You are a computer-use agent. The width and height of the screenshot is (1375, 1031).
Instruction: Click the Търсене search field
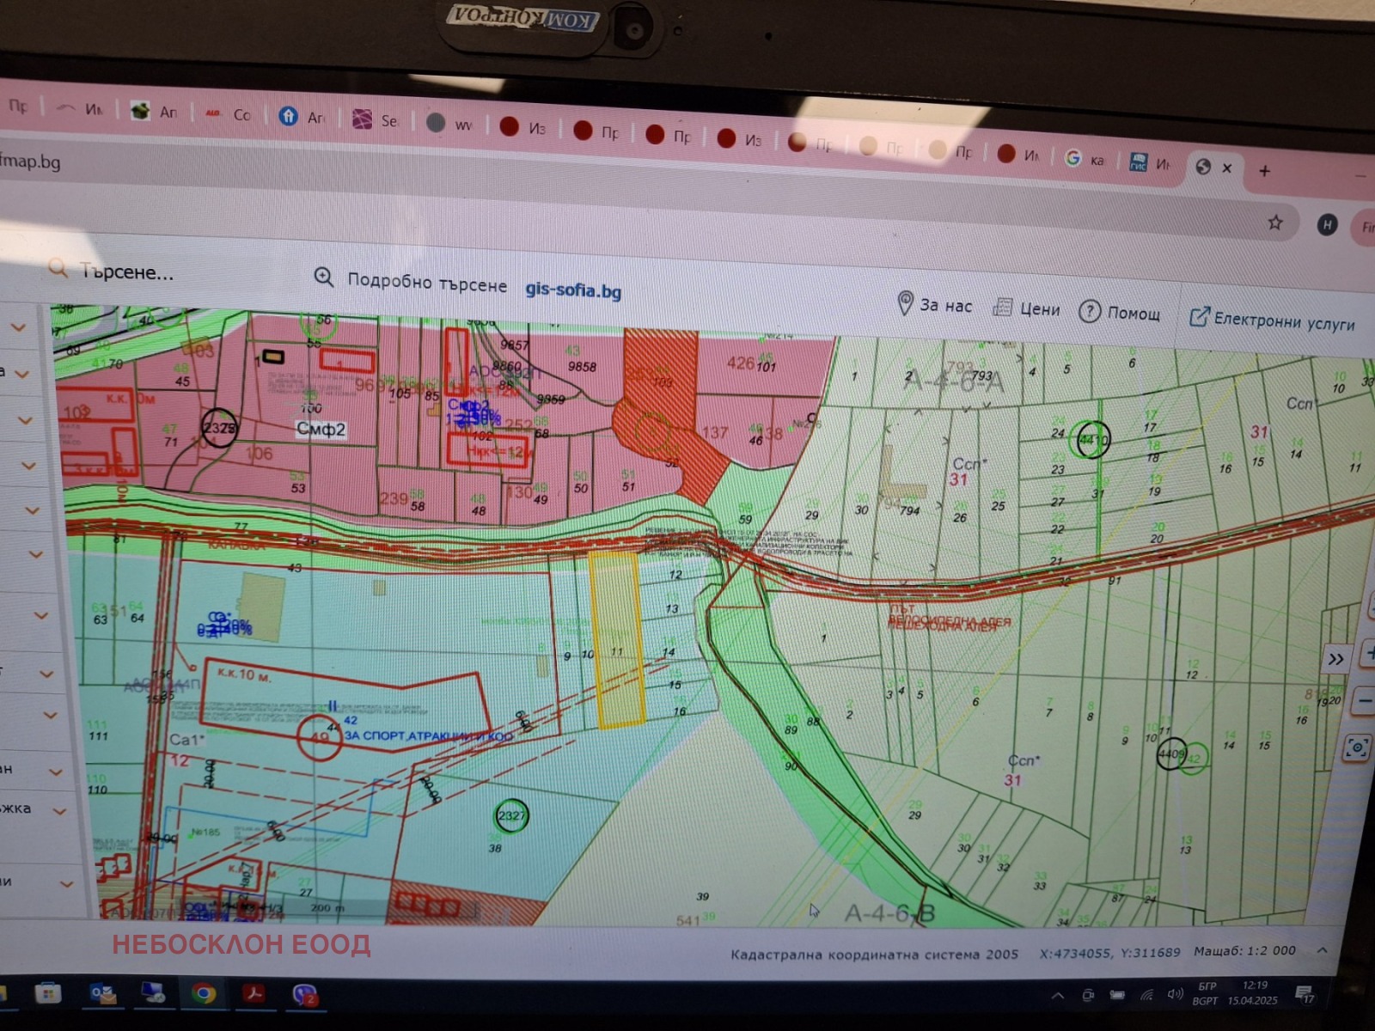point(127,272)
